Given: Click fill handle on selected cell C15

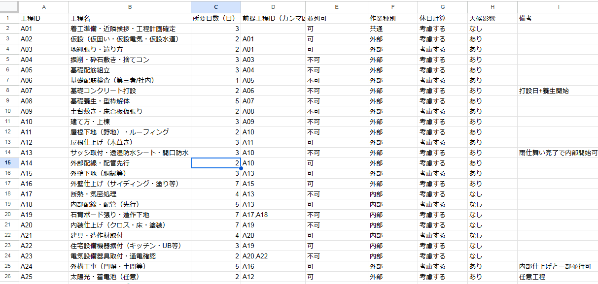Looking at the screenshot, I should 241,168.
